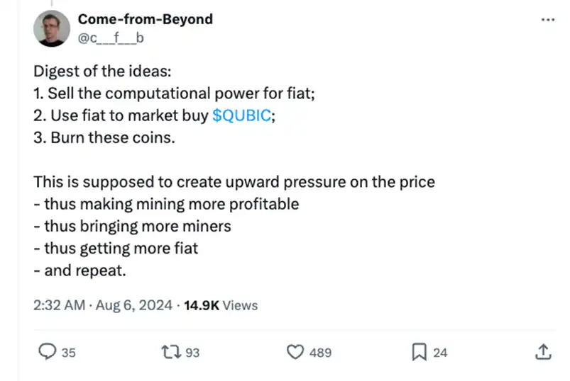Open the Come-from-Beyond display name link
The height and width of the screenshot is (381, 570).
[x=145, y=19]
